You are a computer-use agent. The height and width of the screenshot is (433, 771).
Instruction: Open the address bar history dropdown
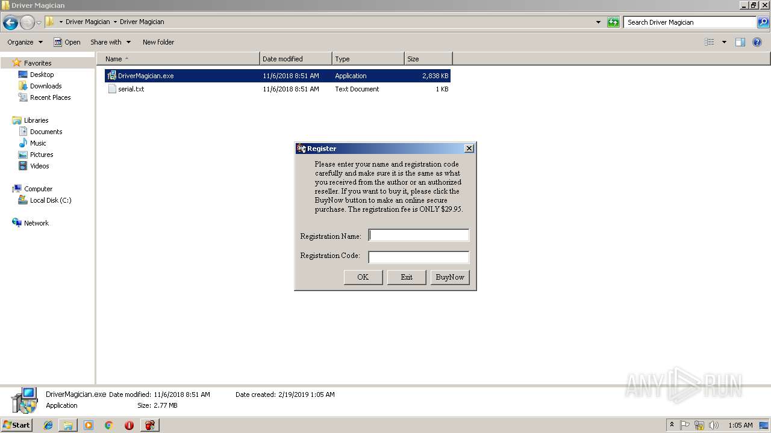pyautogui.click(x=598, y=22)
